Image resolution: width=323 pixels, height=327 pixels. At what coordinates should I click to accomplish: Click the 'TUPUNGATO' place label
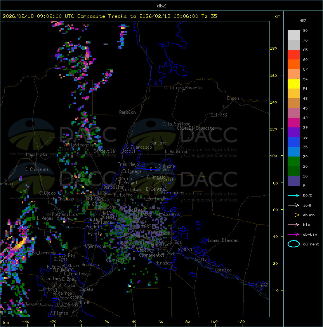pos(63,270)
